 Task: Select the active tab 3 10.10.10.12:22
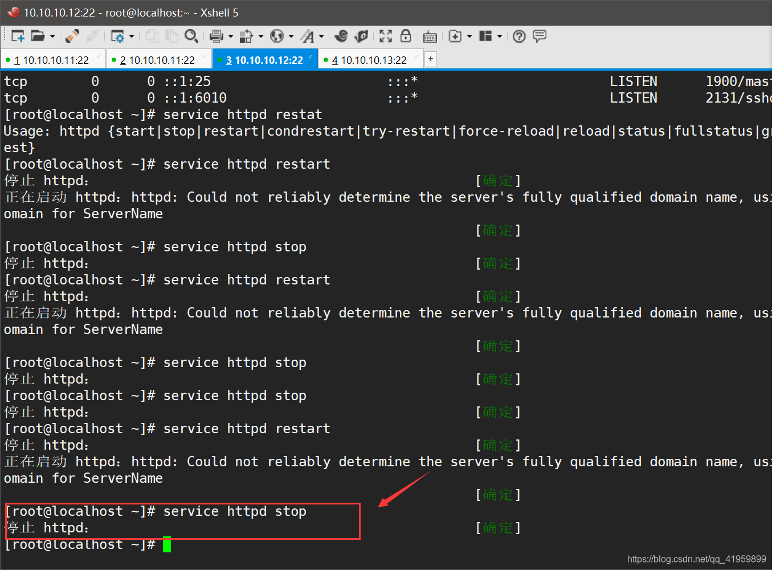[264, 60]
